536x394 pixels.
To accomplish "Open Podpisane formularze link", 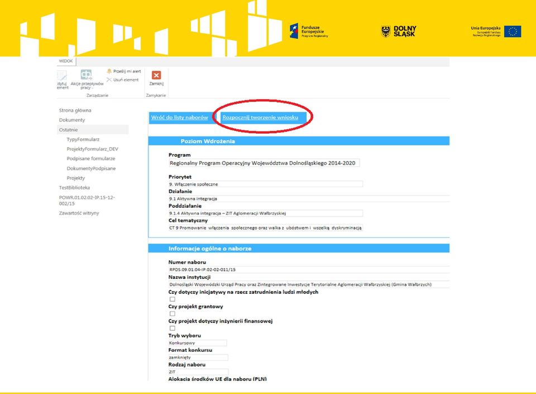I will (x=91, y=159).
